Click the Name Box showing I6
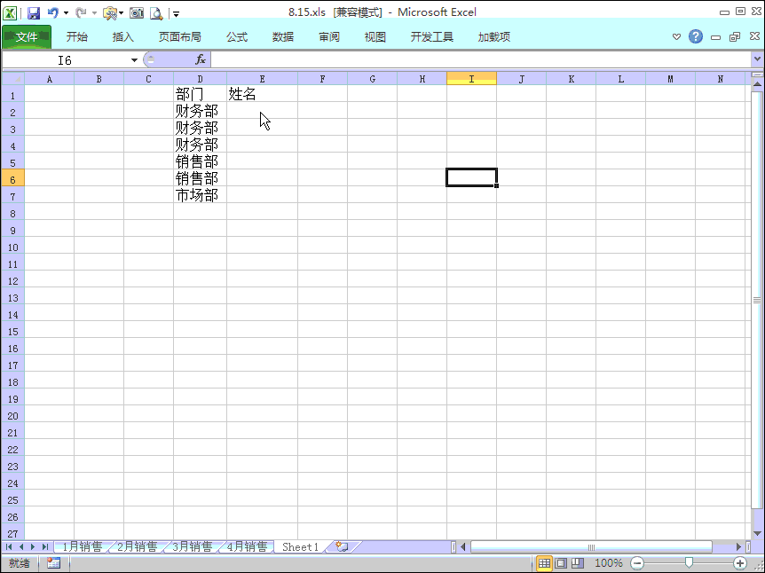 [x=66, y=60]
